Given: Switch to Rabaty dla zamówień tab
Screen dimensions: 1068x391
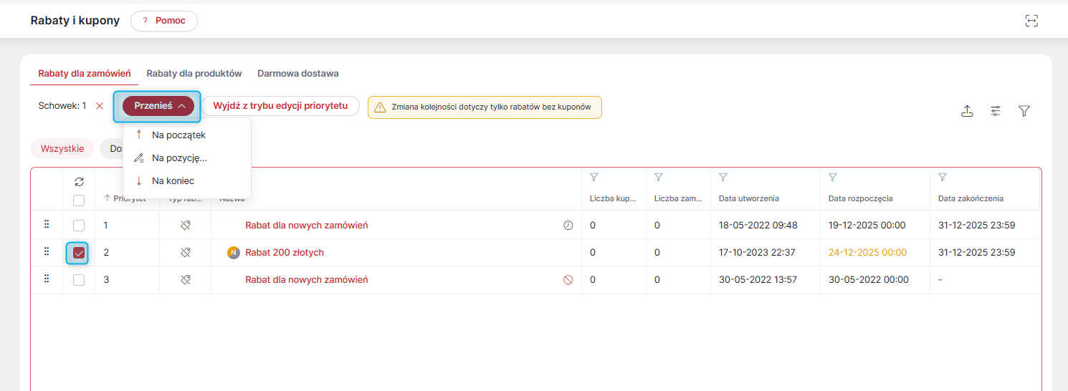Looking at the screenshot, I should 85,73.
